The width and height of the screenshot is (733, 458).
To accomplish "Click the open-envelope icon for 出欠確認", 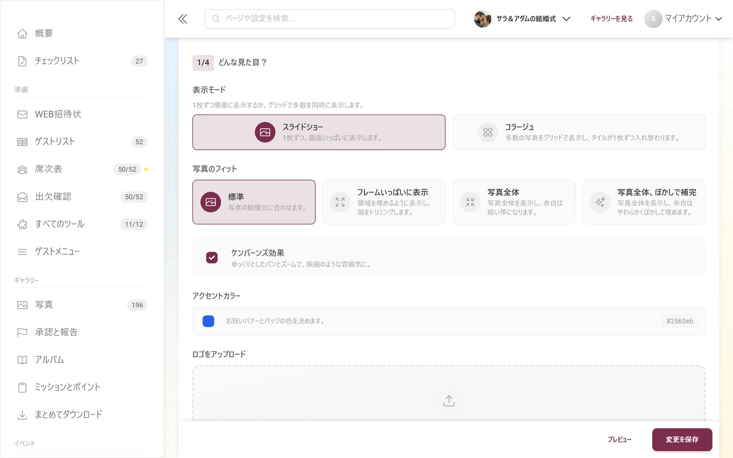I will coord(22,197).
